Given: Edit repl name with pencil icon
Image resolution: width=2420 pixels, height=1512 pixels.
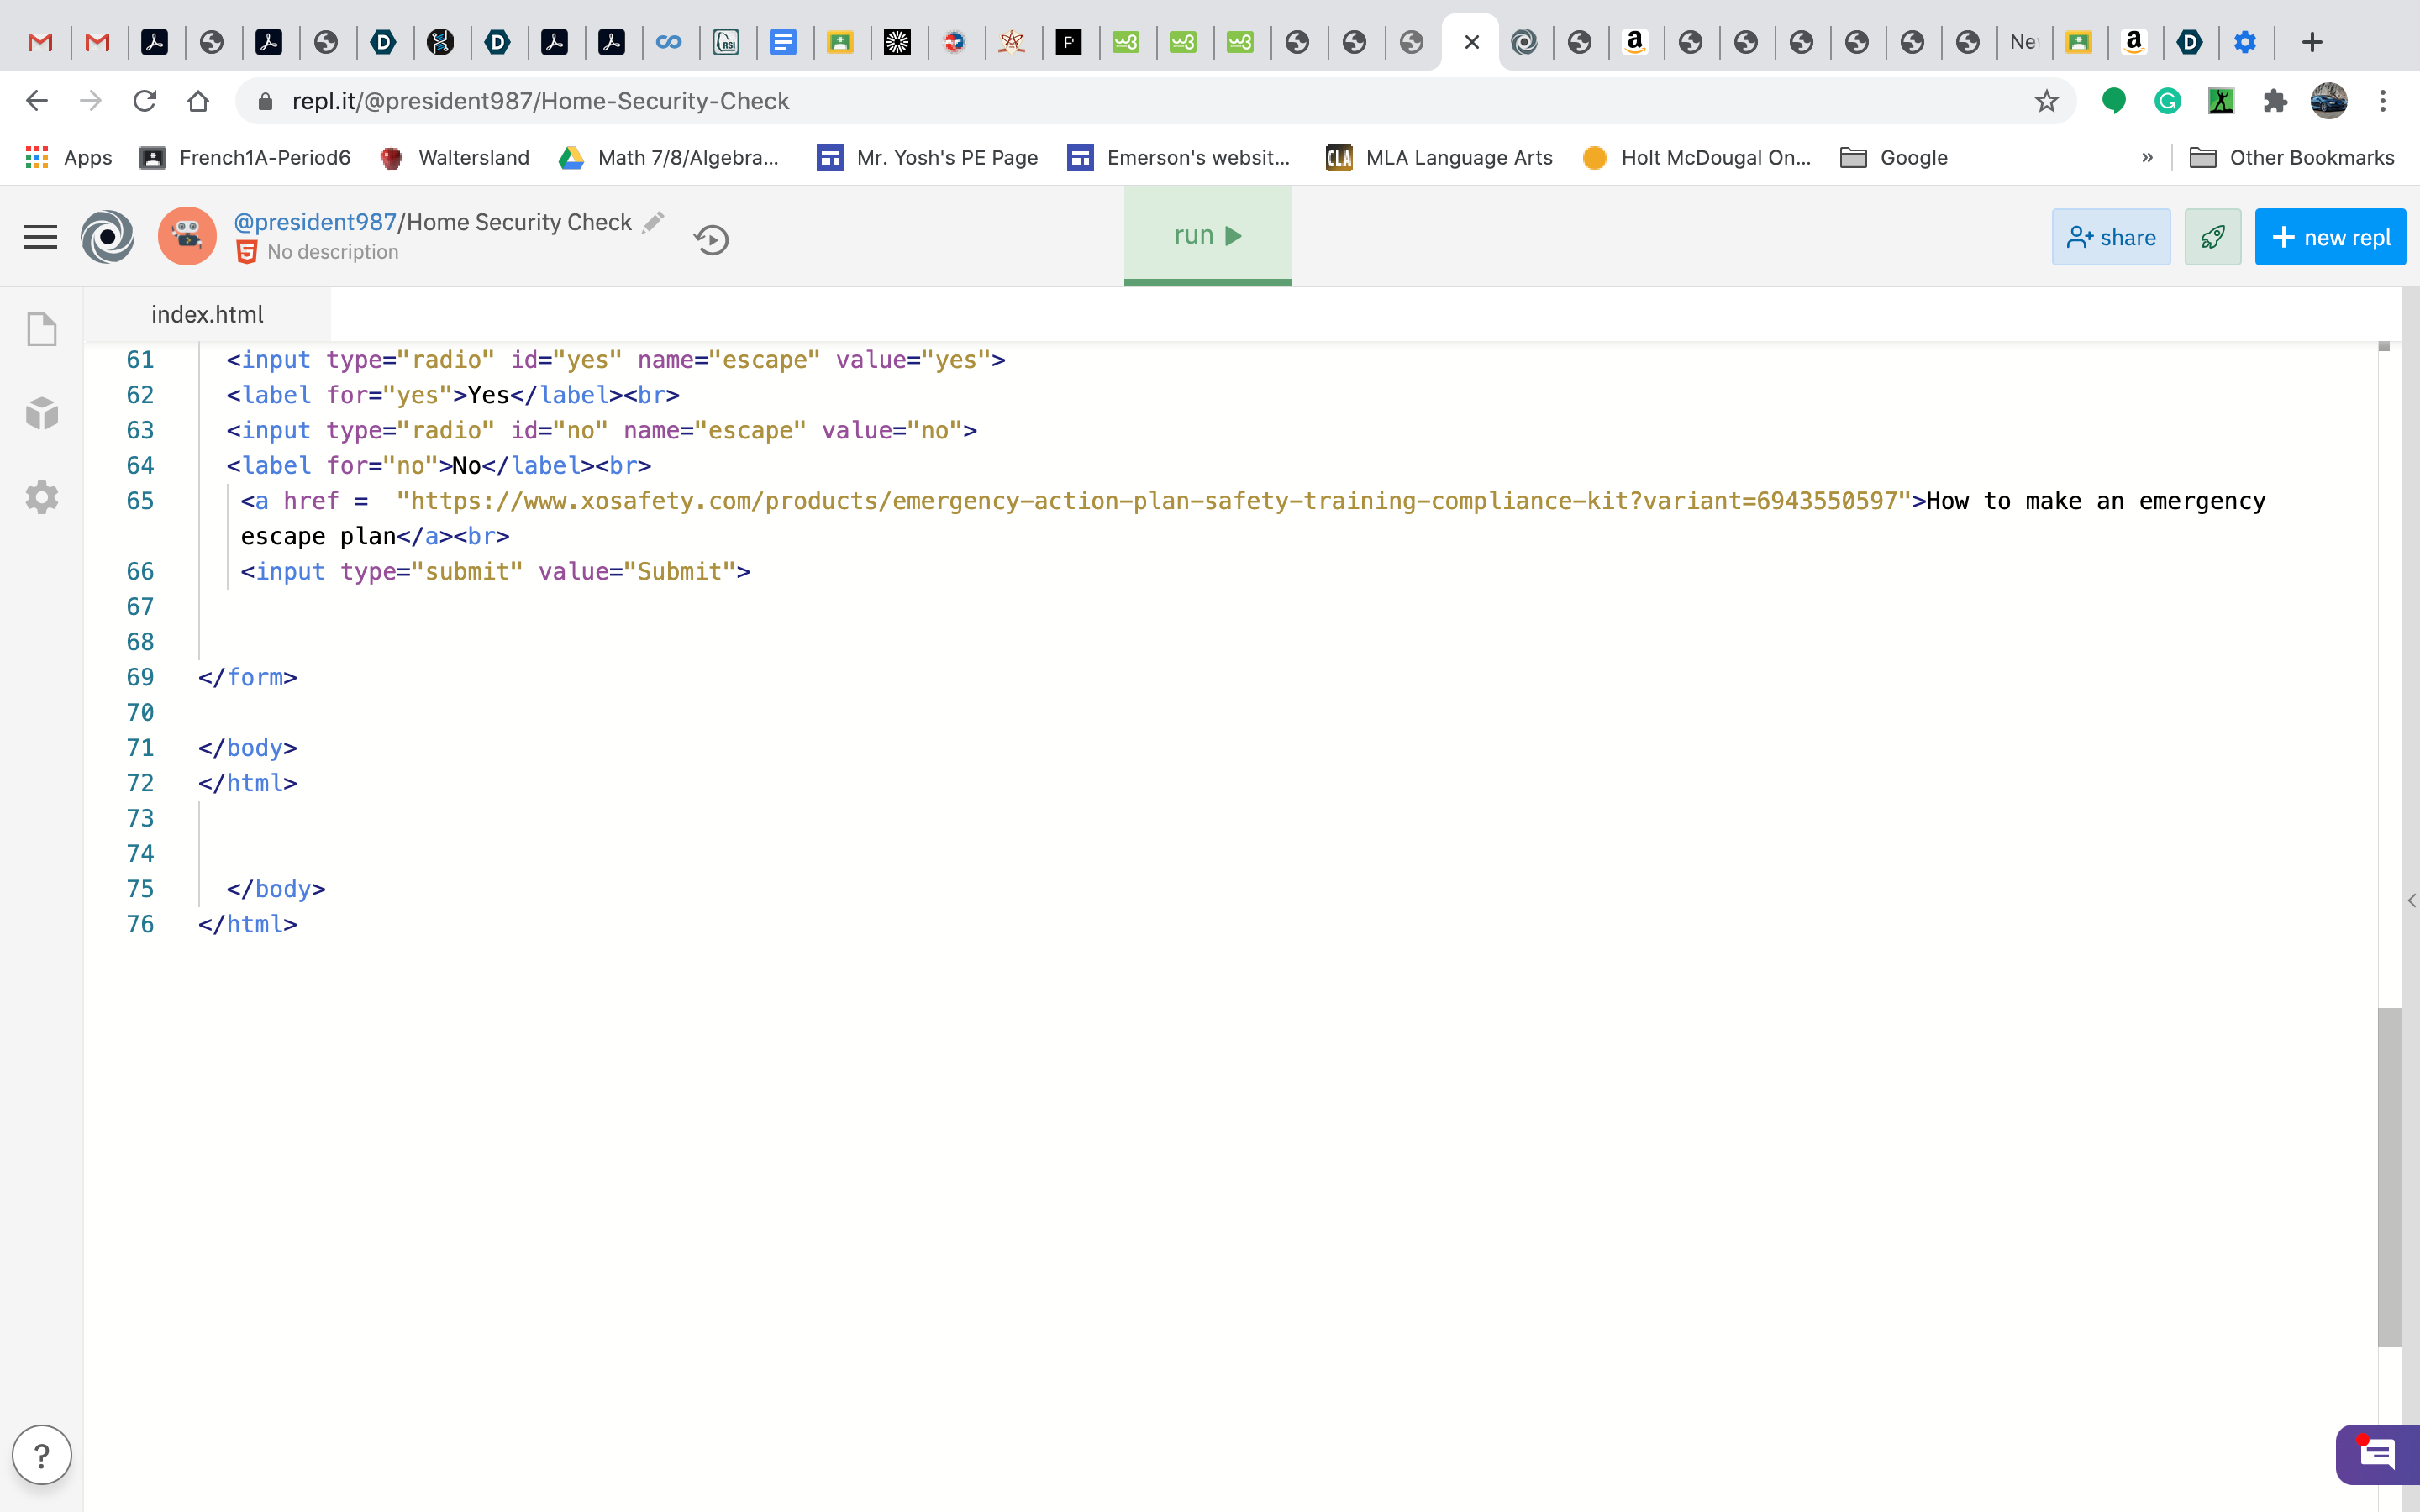Looking at the screenshot, I should [653, 222].
